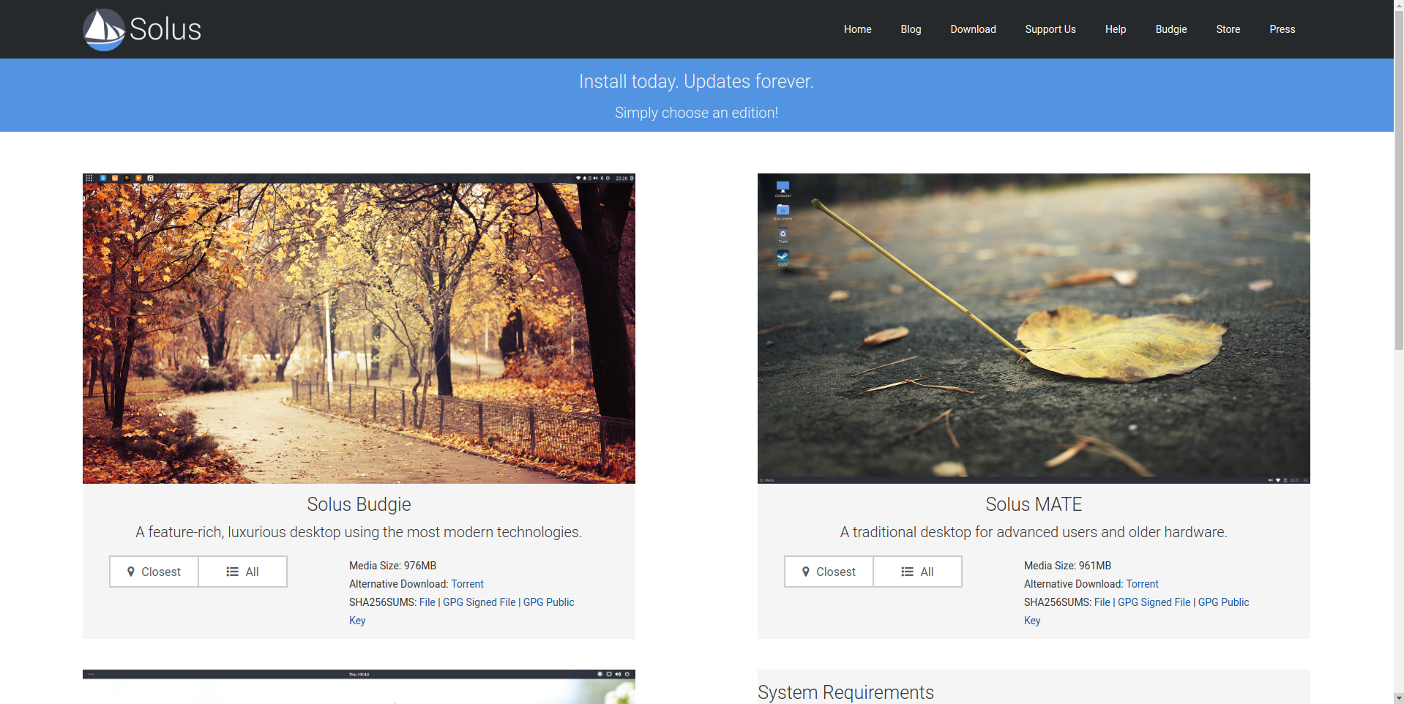Click the 'Install today. Updates forever.' banner text
Screen dimensions: 1404x704
pyautogui.click(x=696, y=81)
